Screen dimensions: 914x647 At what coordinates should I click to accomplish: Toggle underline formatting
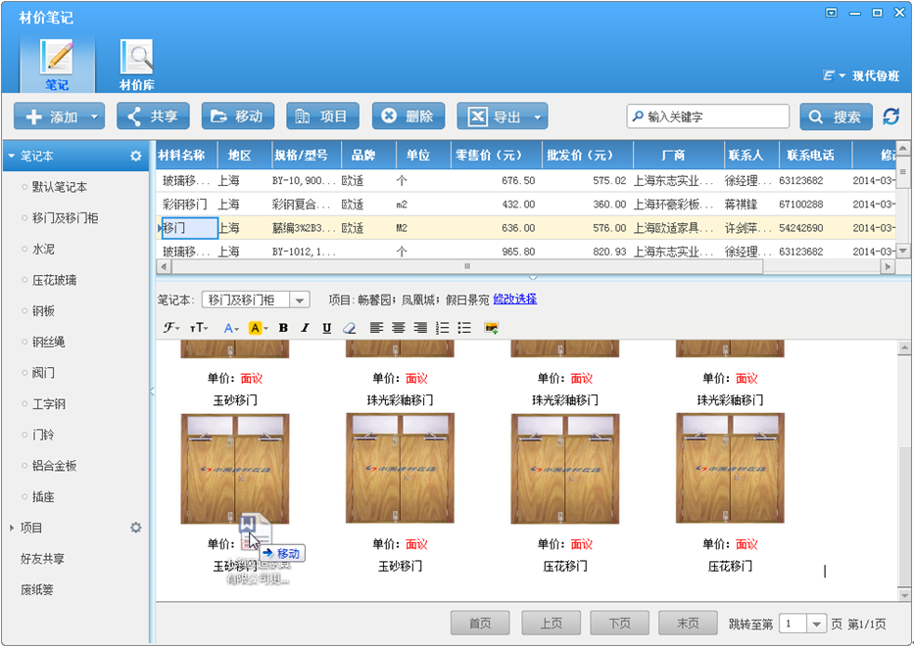(x=326, y=328)
